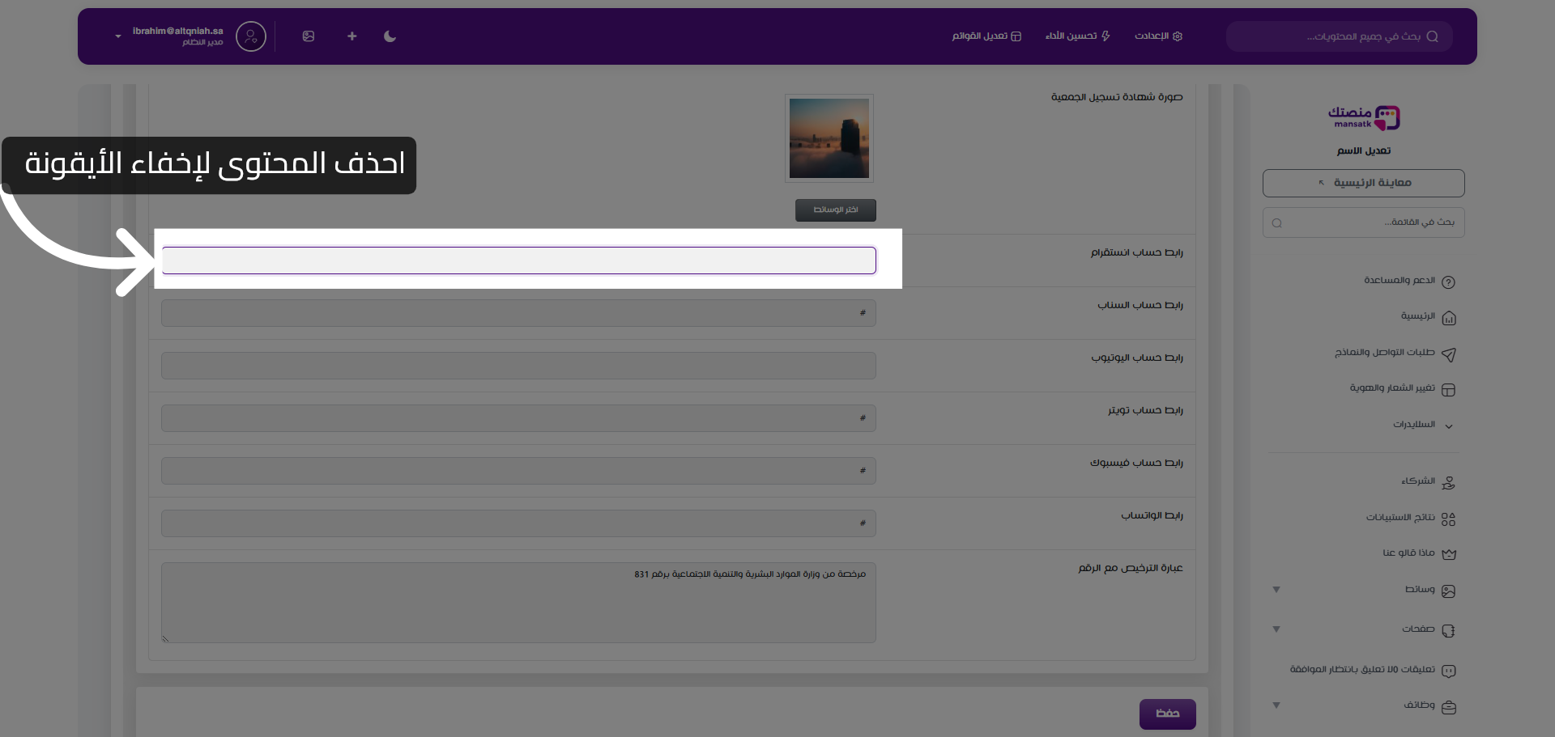Viewport: 1555px width, 737px height.
Task: Open طلبات التواصل والنماذج via its send icon
Action: 1450,354
